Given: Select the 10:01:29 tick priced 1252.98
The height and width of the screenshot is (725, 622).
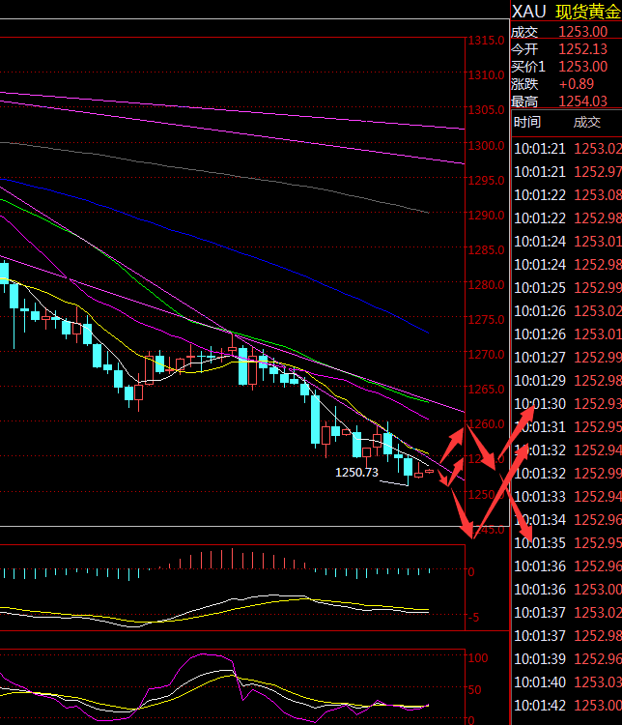Looking at the screenshot, I should pos(566,380).
